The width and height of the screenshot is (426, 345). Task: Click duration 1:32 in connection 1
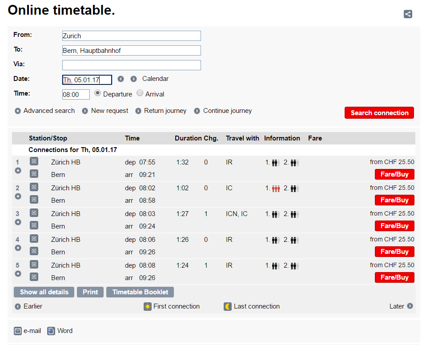pos(182,162)
